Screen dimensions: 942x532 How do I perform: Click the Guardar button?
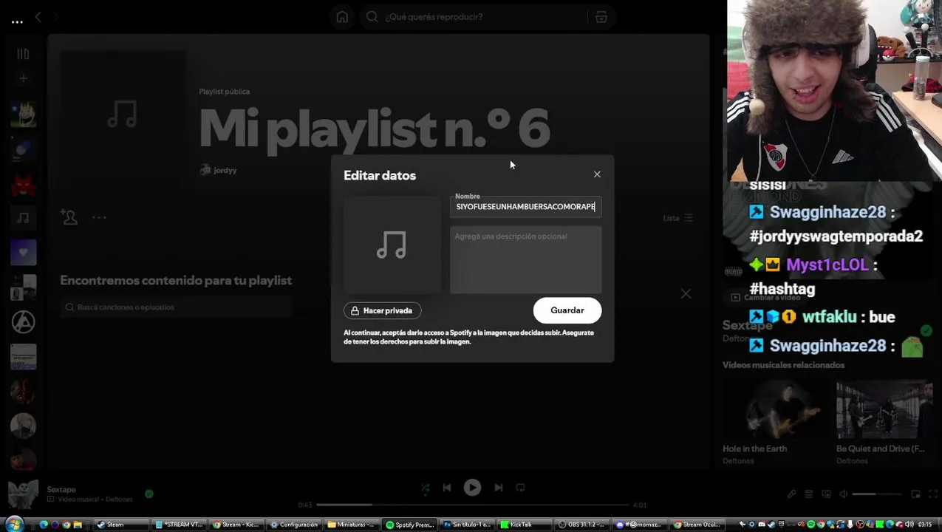click(567, 310)
